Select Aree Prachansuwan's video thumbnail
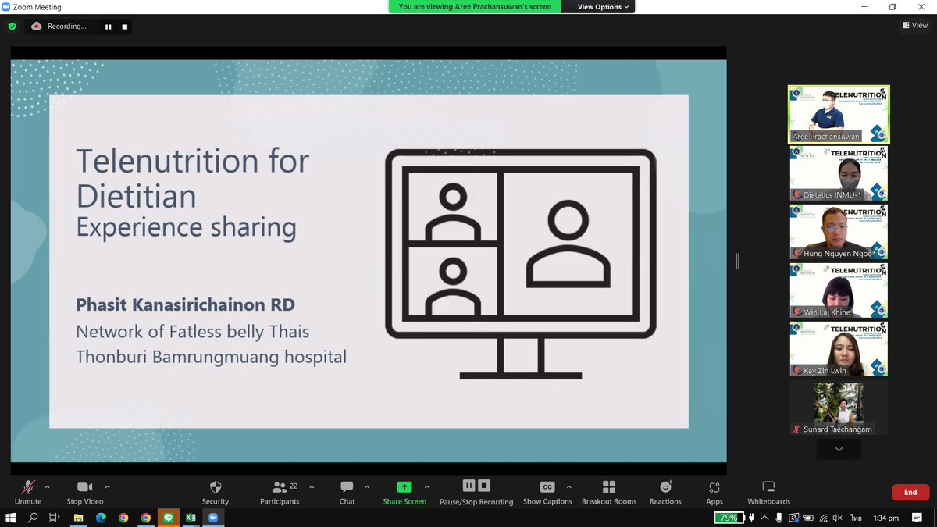 [x=839, y=114]
